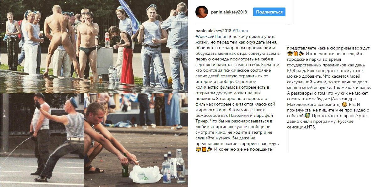Click the white plastic bag in the bottom photo
The height and width of the screenshot is (187, 378).
[x=145, y=174]
